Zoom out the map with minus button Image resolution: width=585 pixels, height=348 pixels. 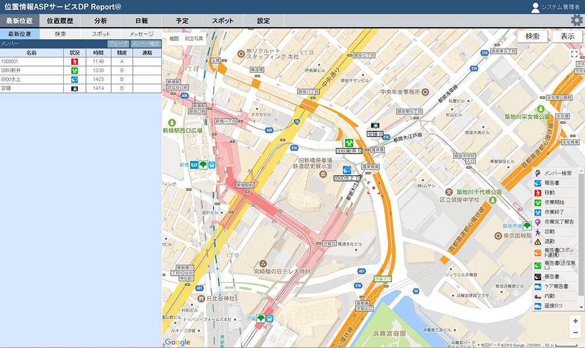pos(575,332)
